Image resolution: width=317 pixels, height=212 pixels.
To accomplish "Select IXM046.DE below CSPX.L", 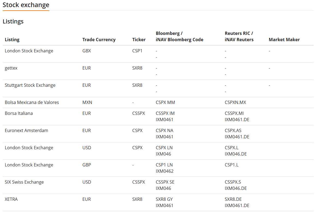I will [236, 154].
